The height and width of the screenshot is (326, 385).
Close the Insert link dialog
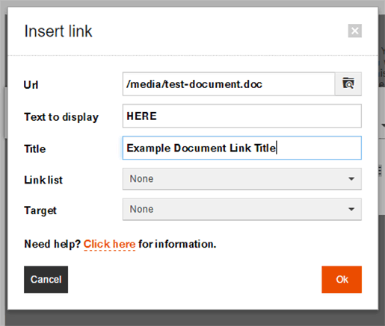tap(355, 31)
